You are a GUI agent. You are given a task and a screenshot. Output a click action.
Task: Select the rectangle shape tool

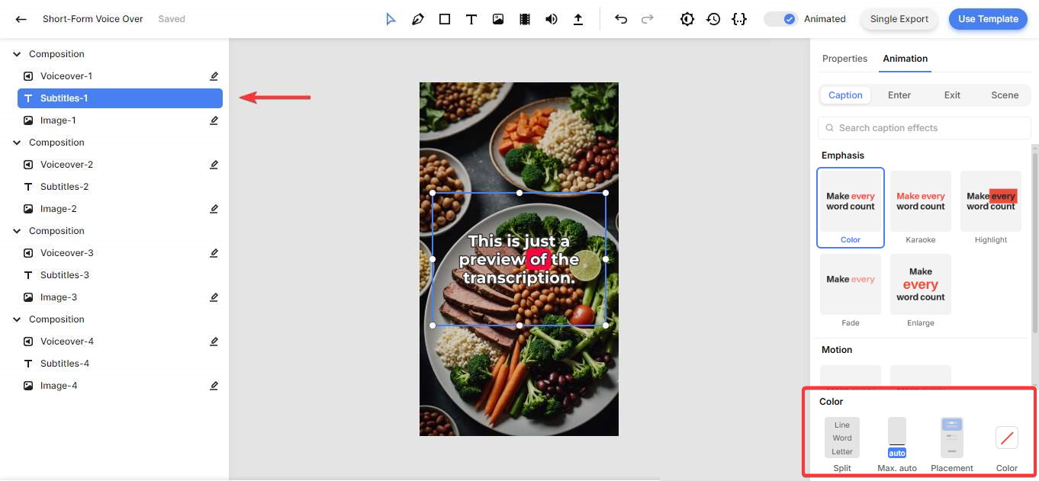tap(445, 19)
